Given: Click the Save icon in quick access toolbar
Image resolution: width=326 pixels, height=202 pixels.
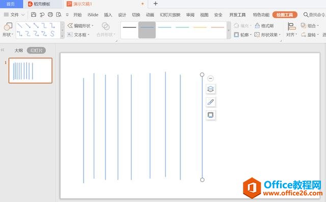Looking at the screenshot, I should [34, 15].
